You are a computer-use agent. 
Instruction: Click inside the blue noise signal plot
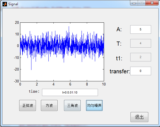click(62, 52)
